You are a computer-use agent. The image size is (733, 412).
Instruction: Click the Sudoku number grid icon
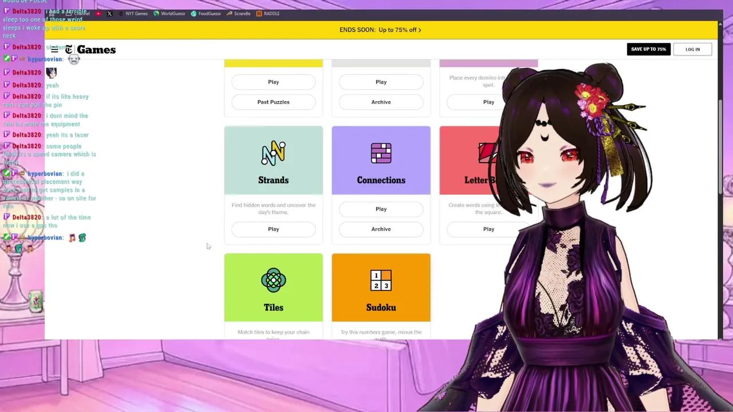tap(381, 280)
